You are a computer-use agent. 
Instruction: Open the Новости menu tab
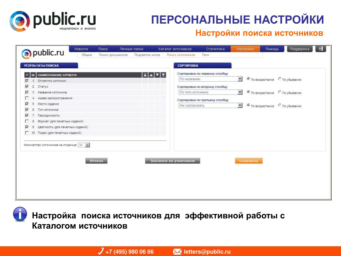click(x=81, y=49)
